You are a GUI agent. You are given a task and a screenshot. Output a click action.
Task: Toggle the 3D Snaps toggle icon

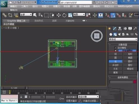pyautogui.click(x=107, y=15)
